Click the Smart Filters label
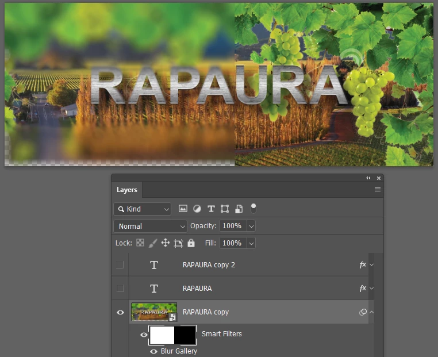The image size is (438, 357). point(221,334)
